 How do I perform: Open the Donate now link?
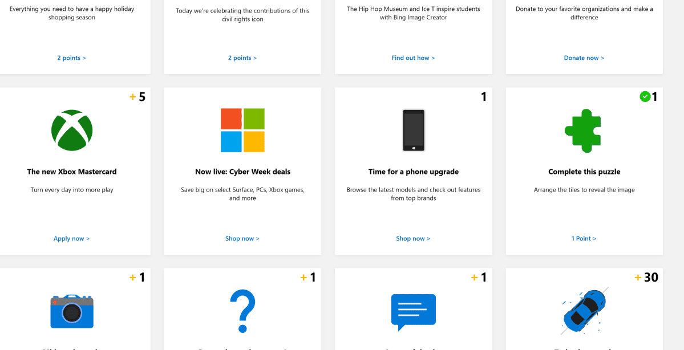coord(584,58)
